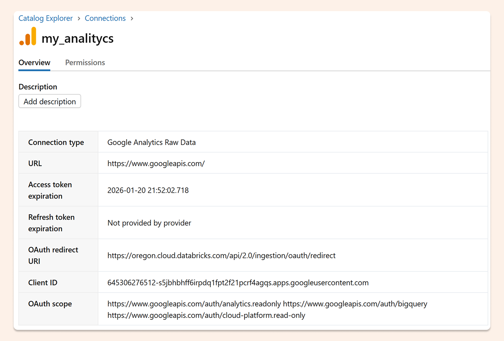The width and height of the screenshot is (504, 341).
Task: Click the OAuth scope label cell
Action: (58, 309)
